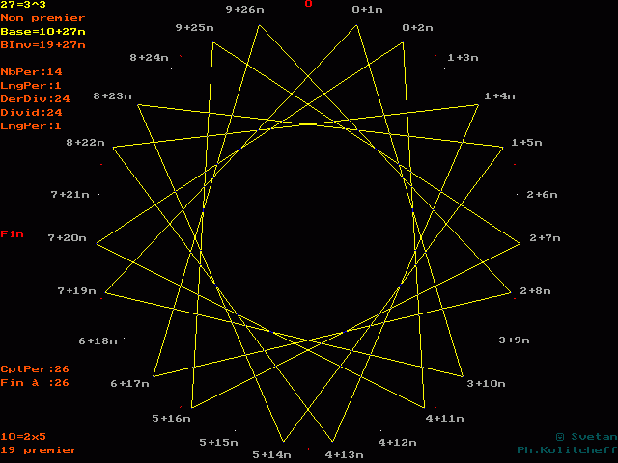Select the "19 premier" status text
Viewport: 618px width, 463px height.
coord(39,450)
